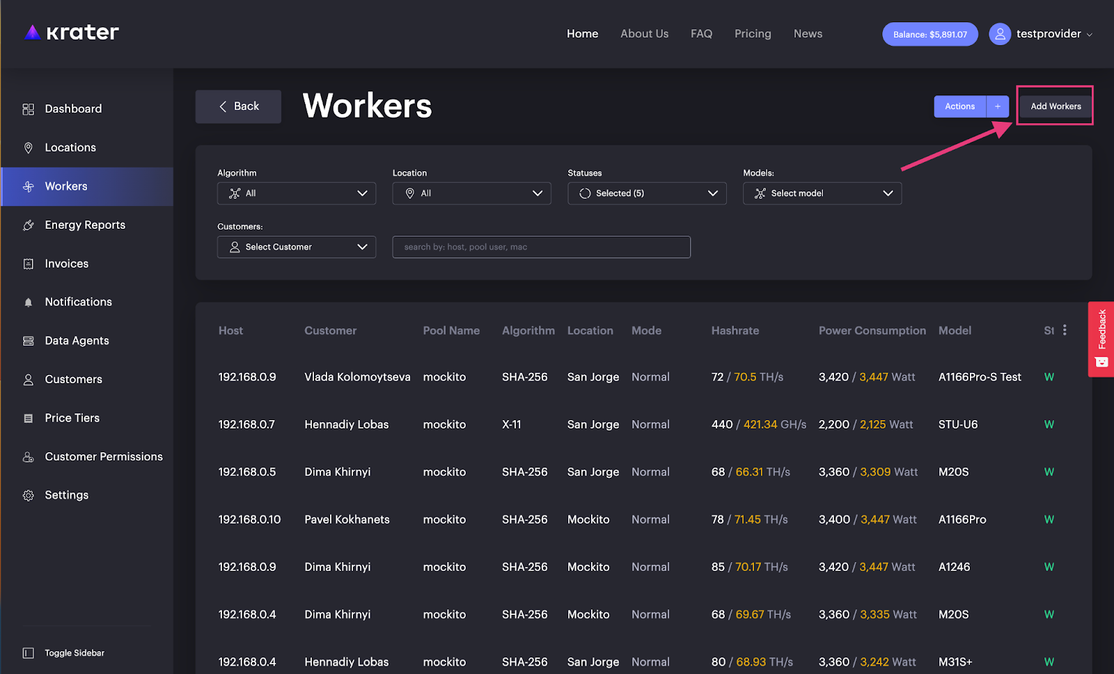Viewport: 1114px width, 674px height.
Task: Open the table column options kebab icon
Action: pyautogui.click(x=1065, y=330)
